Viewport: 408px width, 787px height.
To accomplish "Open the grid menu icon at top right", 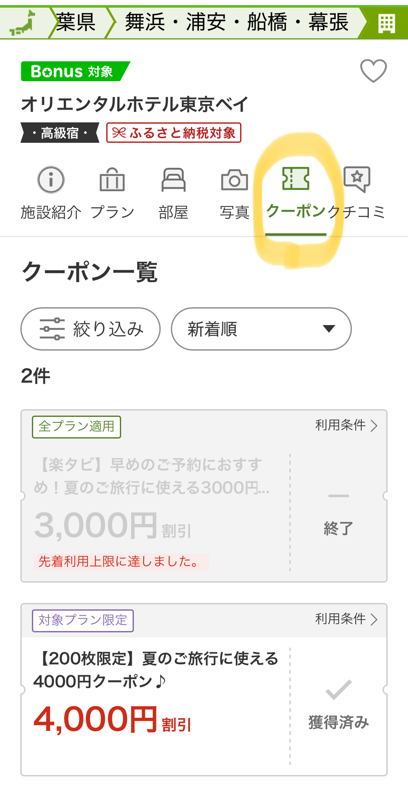I will pyautogui.click(x=386, y=23).
